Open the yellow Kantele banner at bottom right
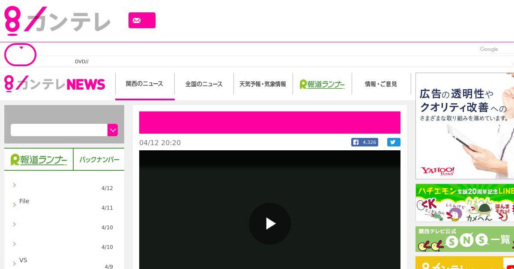This screenshot has width=514, height=269. (x=465, y=263)
